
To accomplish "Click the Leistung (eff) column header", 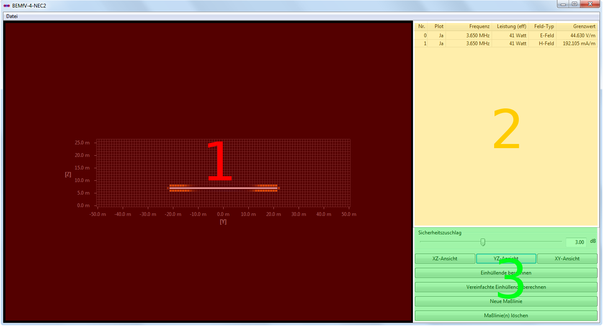I will click(510, 26).
